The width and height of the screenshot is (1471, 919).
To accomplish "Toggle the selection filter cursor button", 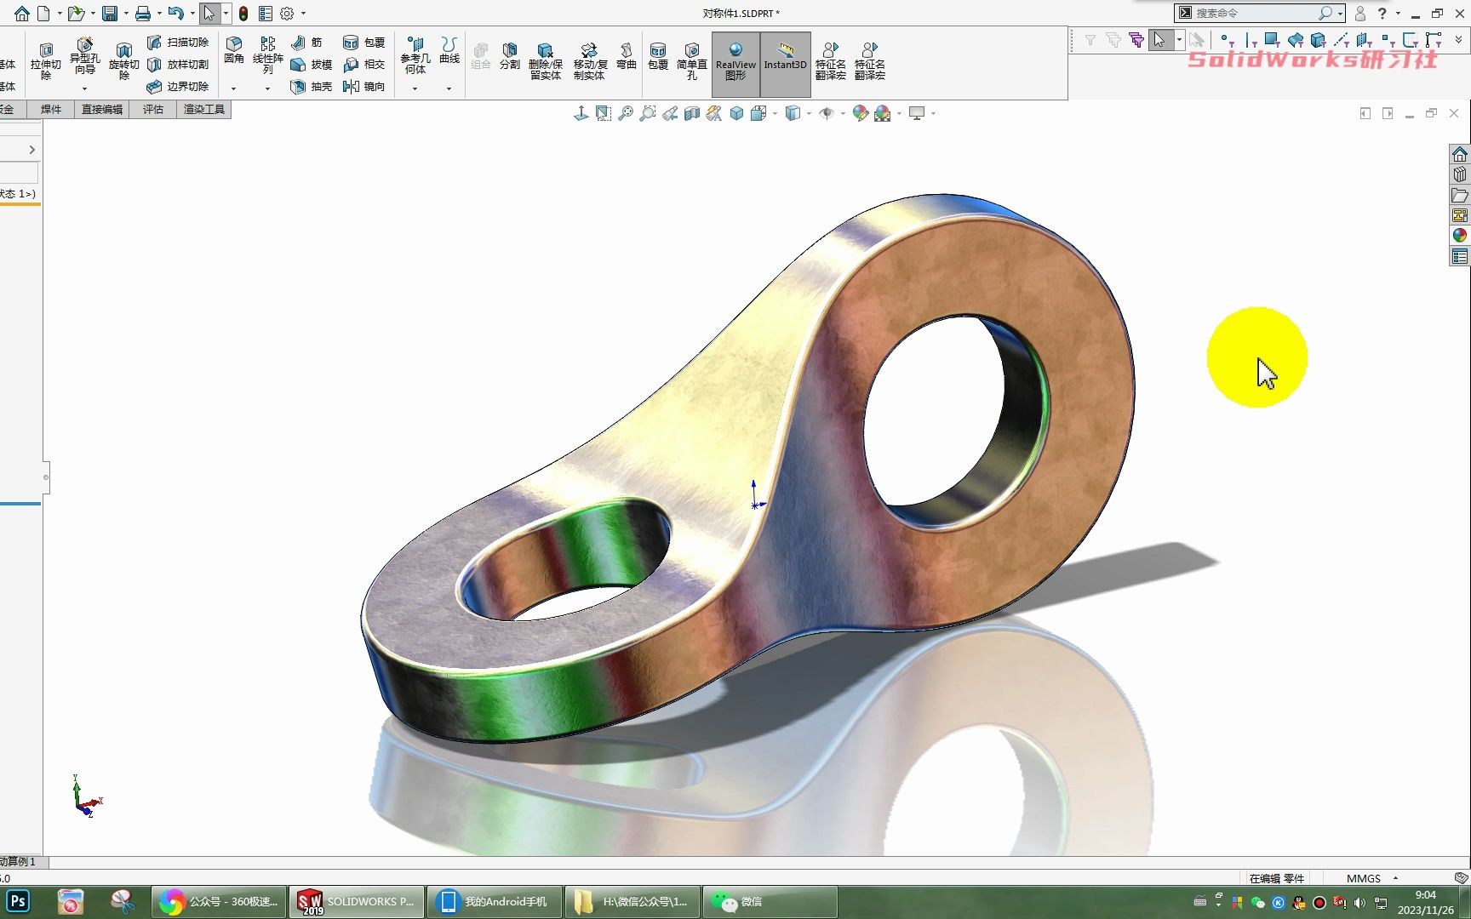I will pyautogui.click(x=1160, y=40).
